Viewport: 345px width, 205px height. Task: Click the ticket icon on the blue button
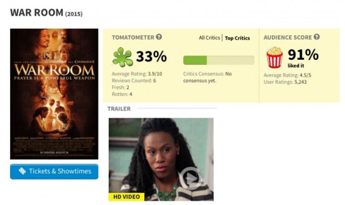click(22, 171)
